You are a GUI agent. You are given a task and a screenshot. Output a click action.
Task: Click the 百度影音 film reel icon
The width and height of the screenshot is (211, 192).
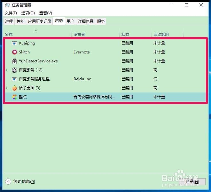[x=14, y=70]
